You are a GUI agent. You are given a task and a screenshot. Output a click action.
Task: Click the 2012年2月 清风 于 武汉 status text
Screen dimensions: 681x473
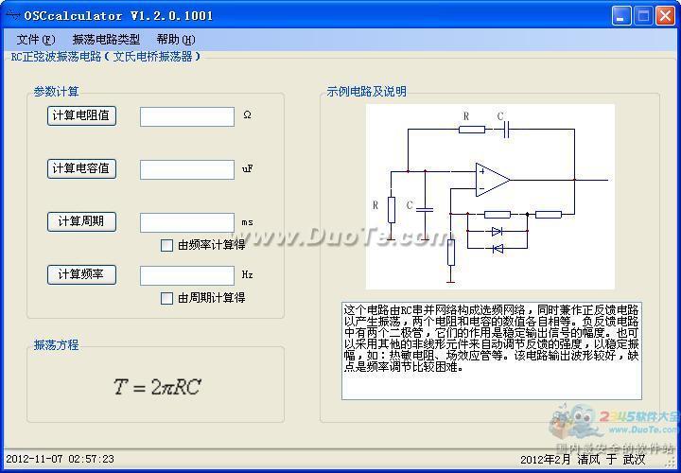[584, 460]
